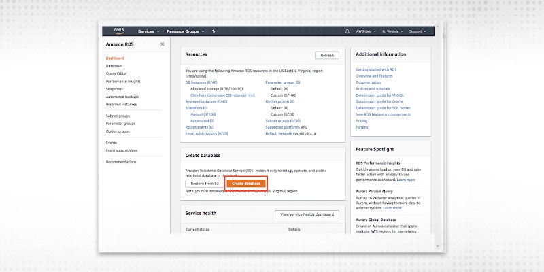Open the Forums link
Image resolution: width=544 pixels, height=272 pixels.
tap(362, 127)
